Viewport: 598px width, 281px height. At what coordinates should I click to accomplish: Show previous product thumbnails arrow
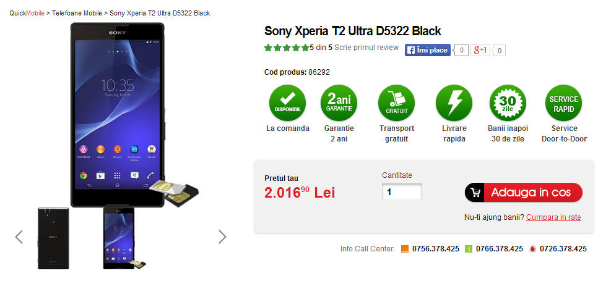click(19, 237)
